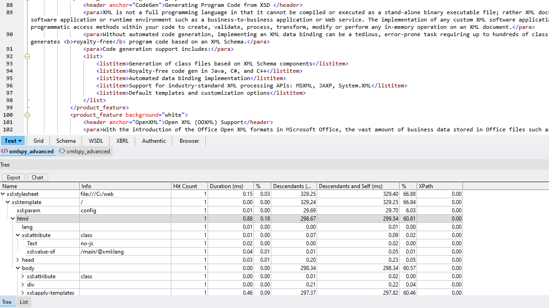549x308 pixels.
Task: Expand the div tree node
Action: coord(22,284)
